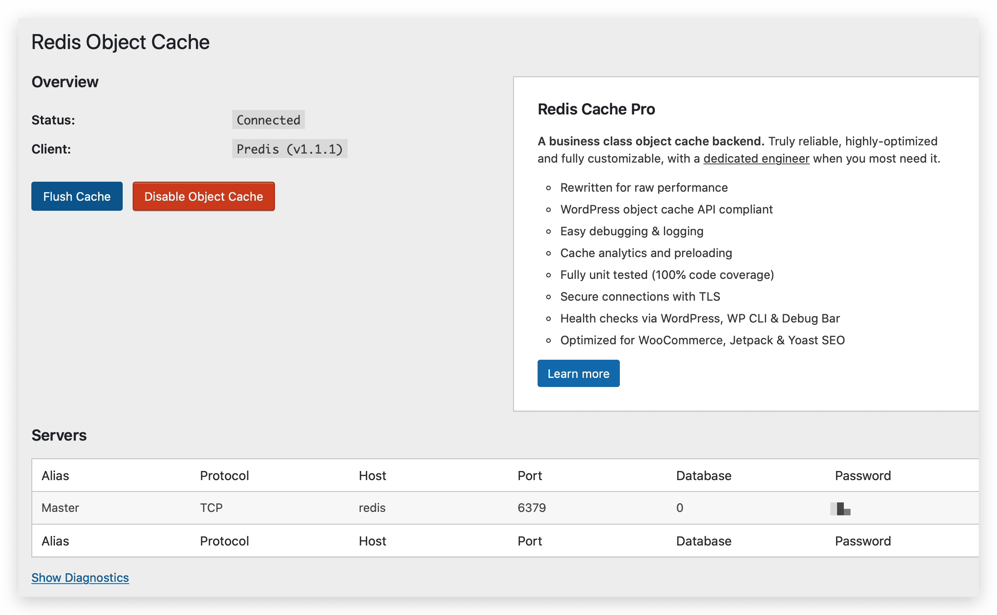Click the masked password icon in Master row

click(840, 509)
